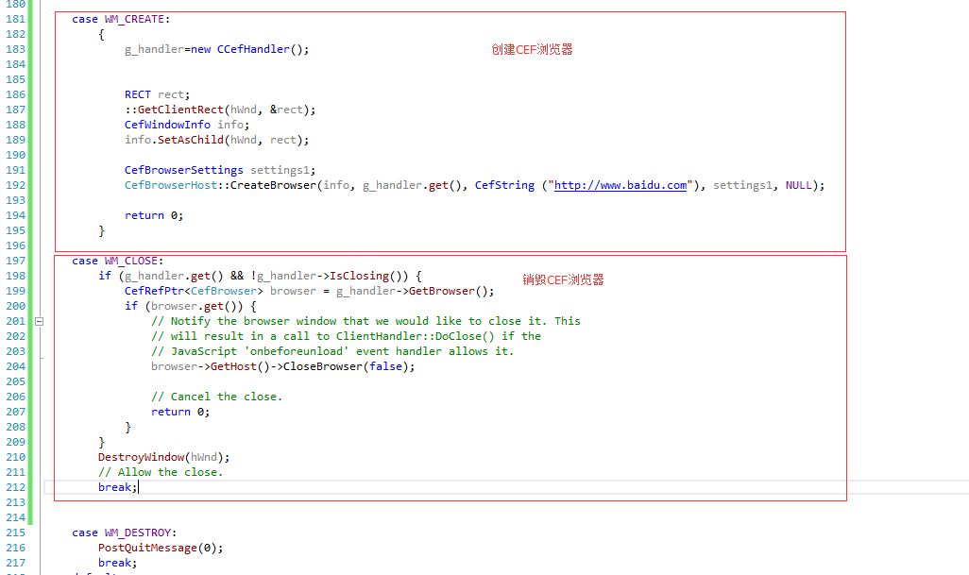
Task: Click 'settings1' declaration on line 191
Action: tap(280, 170)
